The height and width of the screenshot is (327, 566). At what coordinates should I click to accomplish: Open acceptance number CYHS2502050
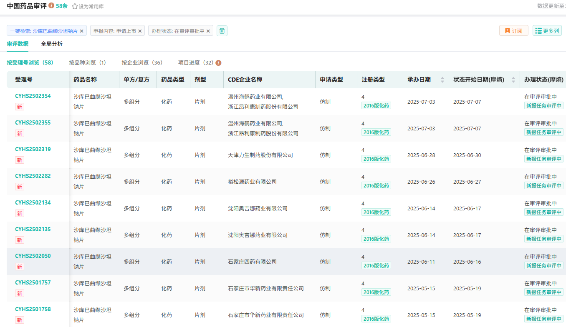[x=33, y=256]
